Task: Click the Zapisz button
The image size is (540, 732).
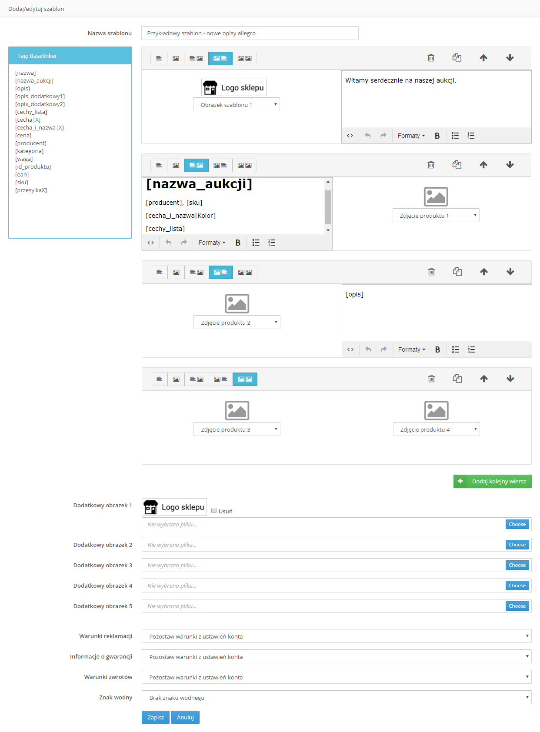Action: point(156,717)
